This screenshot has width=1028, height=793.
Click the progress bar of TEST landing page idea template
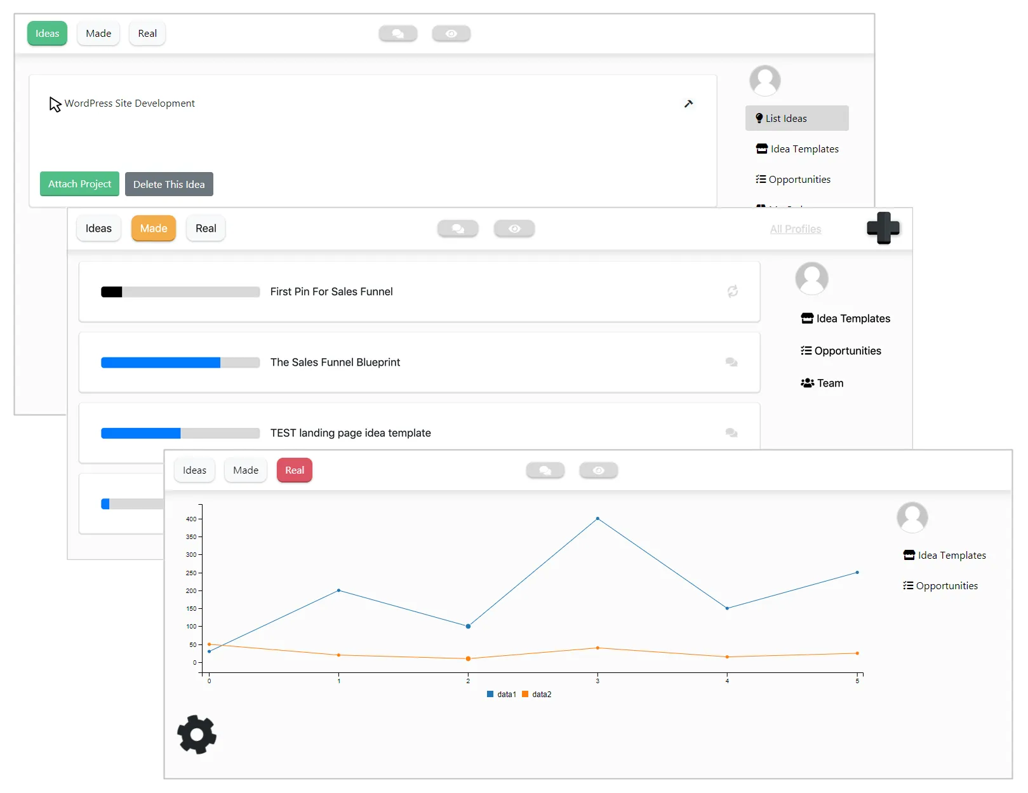click(179, 433)
